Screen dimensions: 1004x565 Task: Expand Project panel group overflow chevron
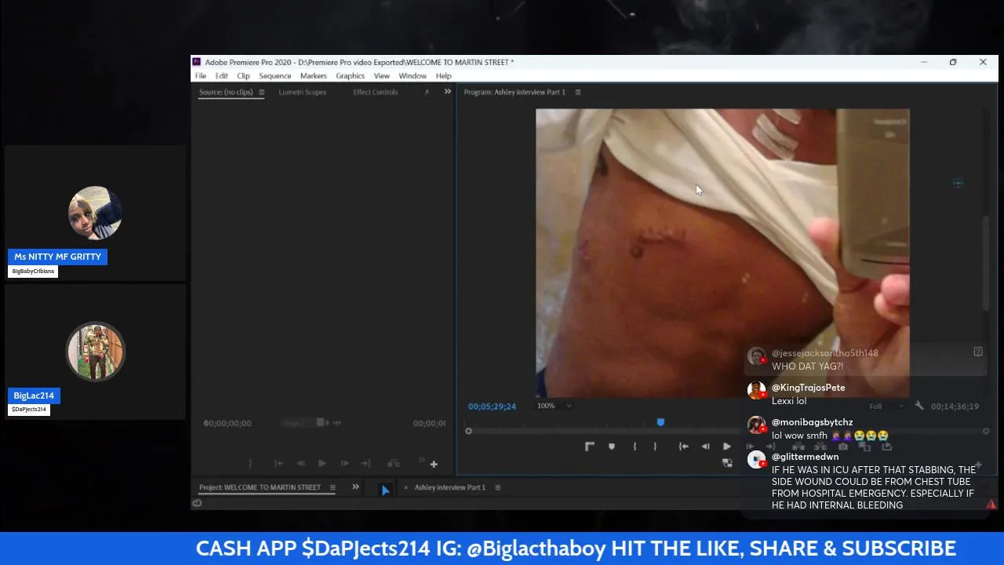pos(355,487)
